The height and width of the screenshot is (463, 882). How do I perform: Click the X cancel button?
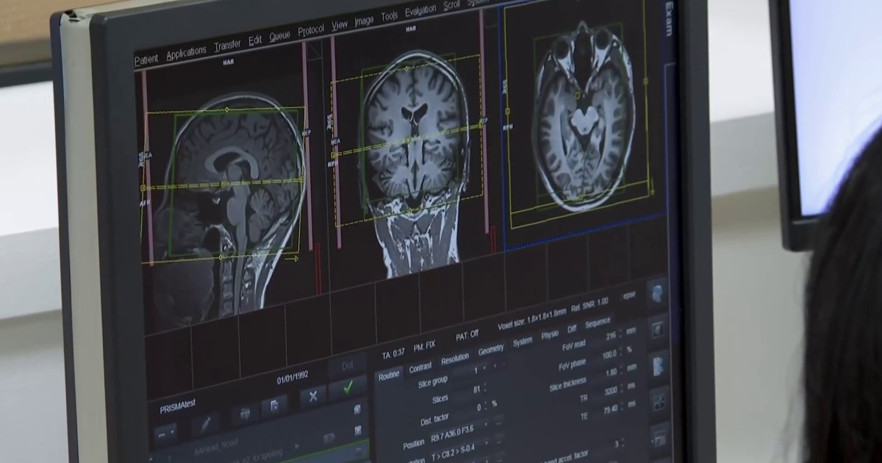(x=312, y=396)
